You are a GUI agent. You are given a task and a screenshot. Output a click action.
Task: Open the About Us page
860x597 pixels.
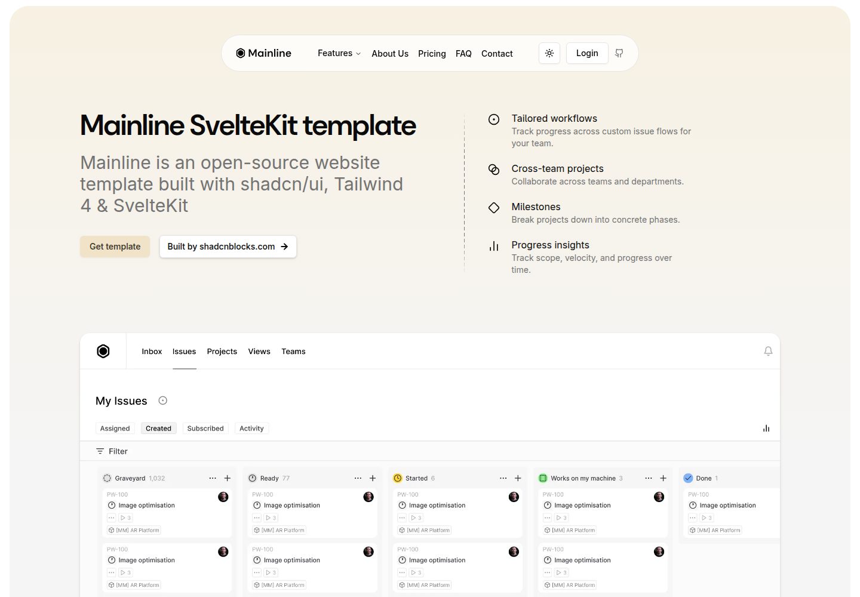390,54
